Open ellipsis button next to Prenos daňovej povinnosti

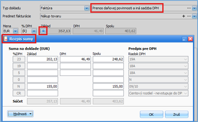click(189, 8)
